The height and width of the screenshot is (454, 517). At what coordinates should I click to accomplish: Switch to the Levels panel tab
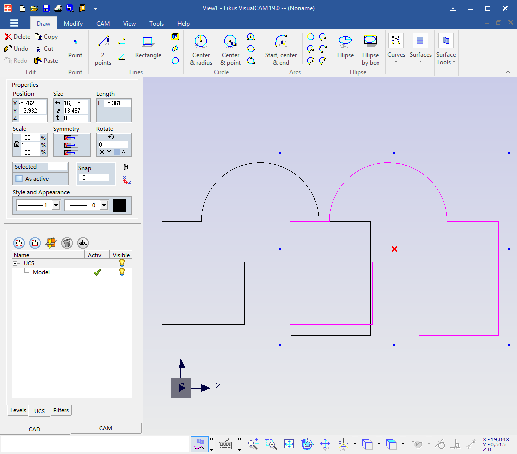point(18,410)
